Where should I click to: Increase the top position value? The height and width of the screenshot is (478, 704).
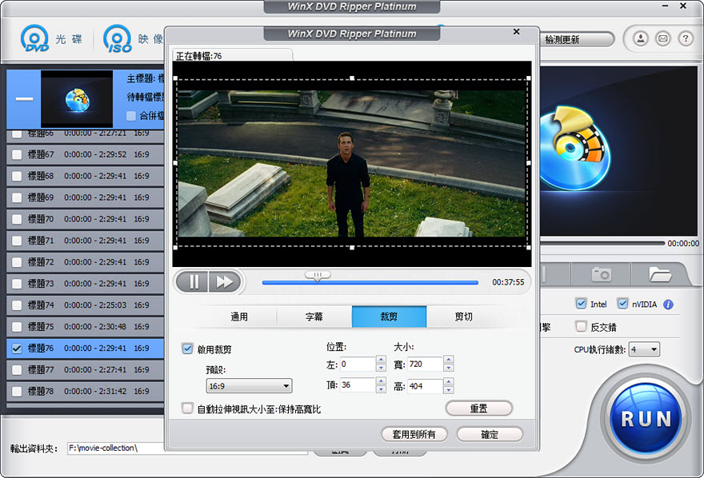(381, 380)
